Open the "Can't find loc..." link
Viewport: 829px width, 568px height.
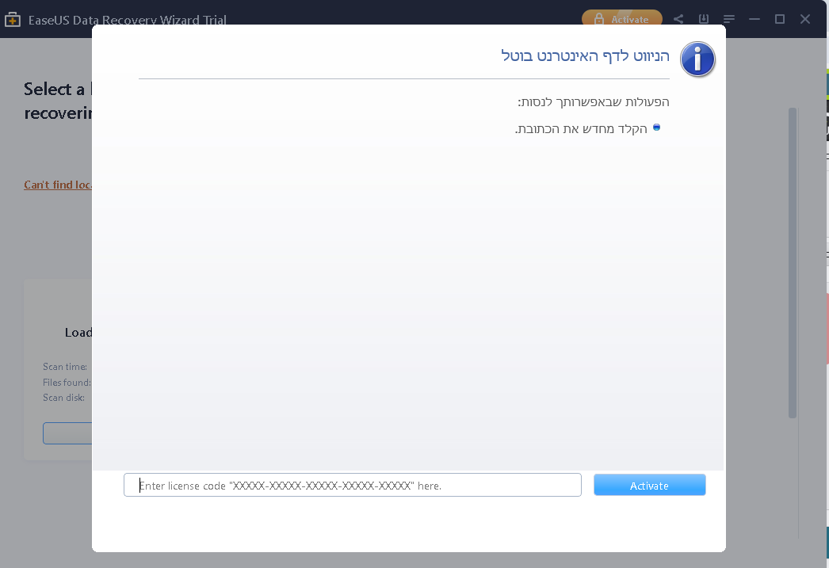coord(58,185)
